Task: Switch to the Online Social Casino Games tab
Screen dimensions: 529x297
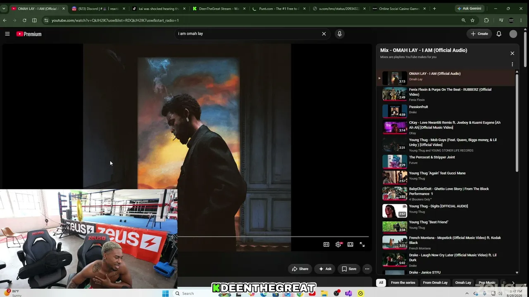Action: click(400, 9)
